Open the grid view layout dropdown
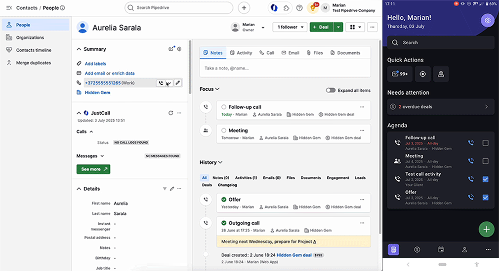Viewport: 499px width, 271px height. [355, 27]
